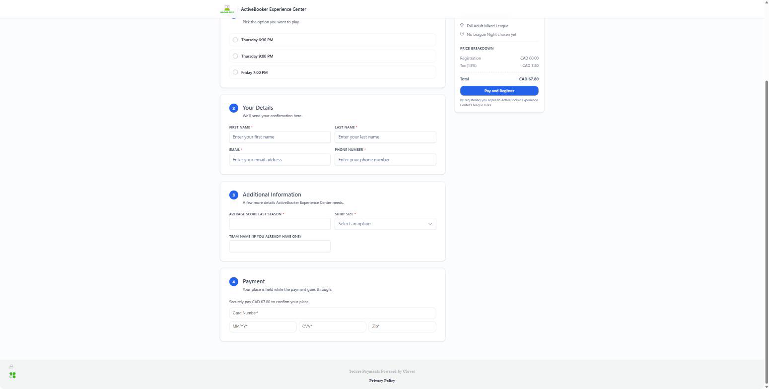This screenshot has width=769, height=389.
Task: Click the Card Number field
Action: coord(333,313)
